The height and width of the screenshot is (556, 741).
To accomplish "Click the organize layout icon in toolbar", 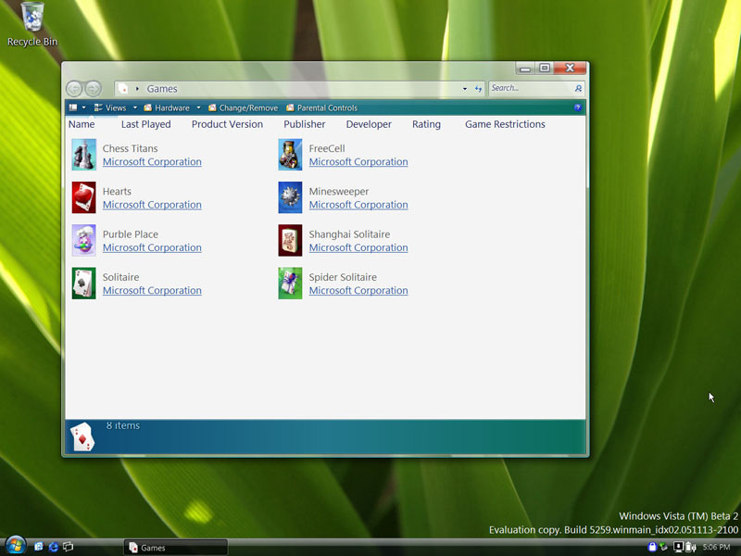I will pos(73,107).
